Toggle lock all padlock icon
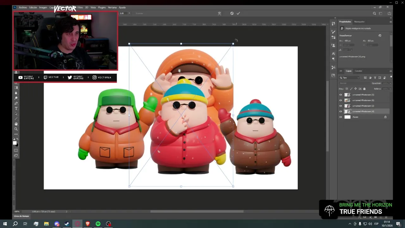Viewport: 405px width, 228px height. coord(364,89)
